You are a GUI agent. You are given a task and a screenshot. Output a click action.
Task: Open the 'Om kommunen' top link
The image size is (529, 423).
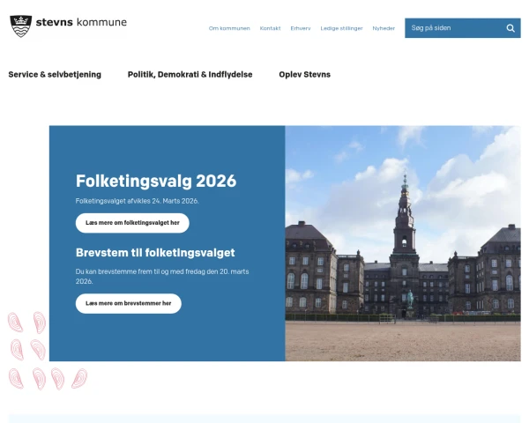coord(229,28)
